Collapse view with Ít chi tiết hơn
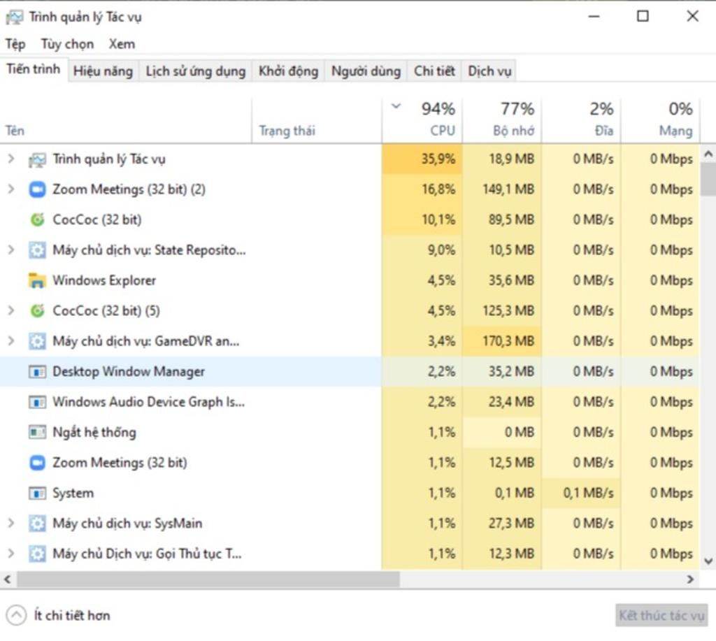This screenshot has height=641, width=716. [x=58, y=615]
